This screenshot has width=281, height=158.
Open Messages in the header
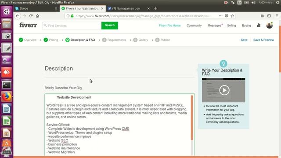point(214,25)
